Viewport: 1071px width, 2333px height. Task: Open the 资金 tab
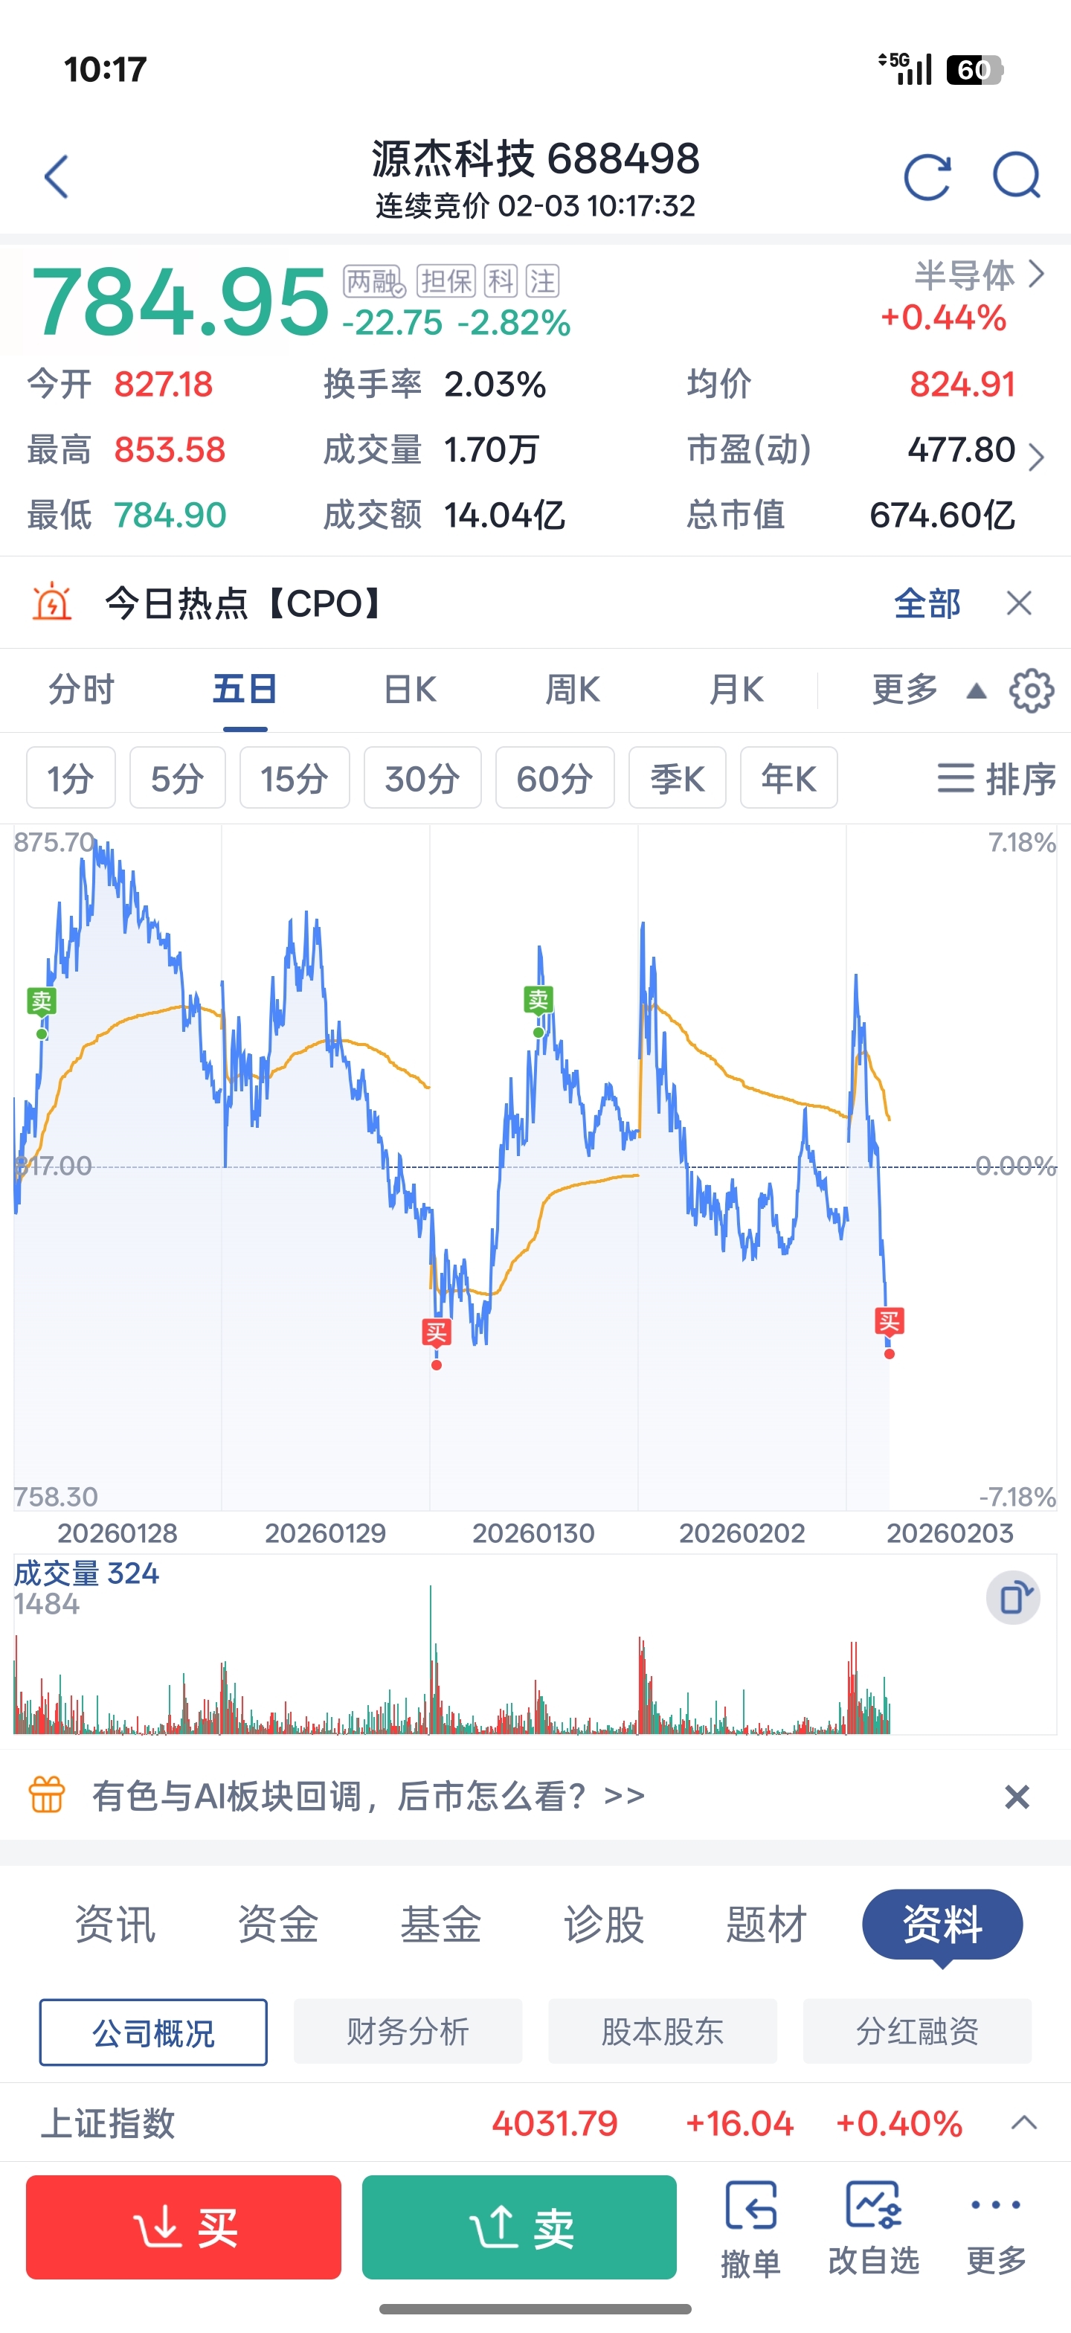278,1925
